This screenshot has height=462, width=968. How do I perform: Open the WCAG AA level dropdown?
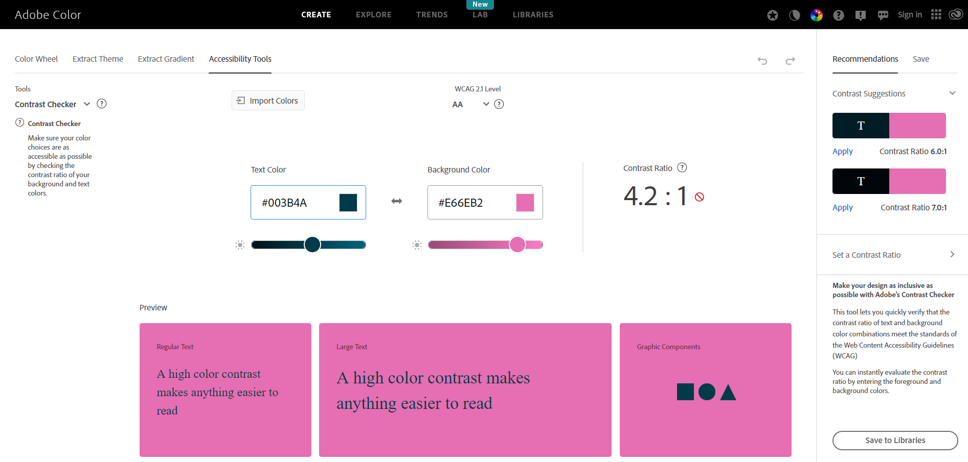(x=486, y=105)
